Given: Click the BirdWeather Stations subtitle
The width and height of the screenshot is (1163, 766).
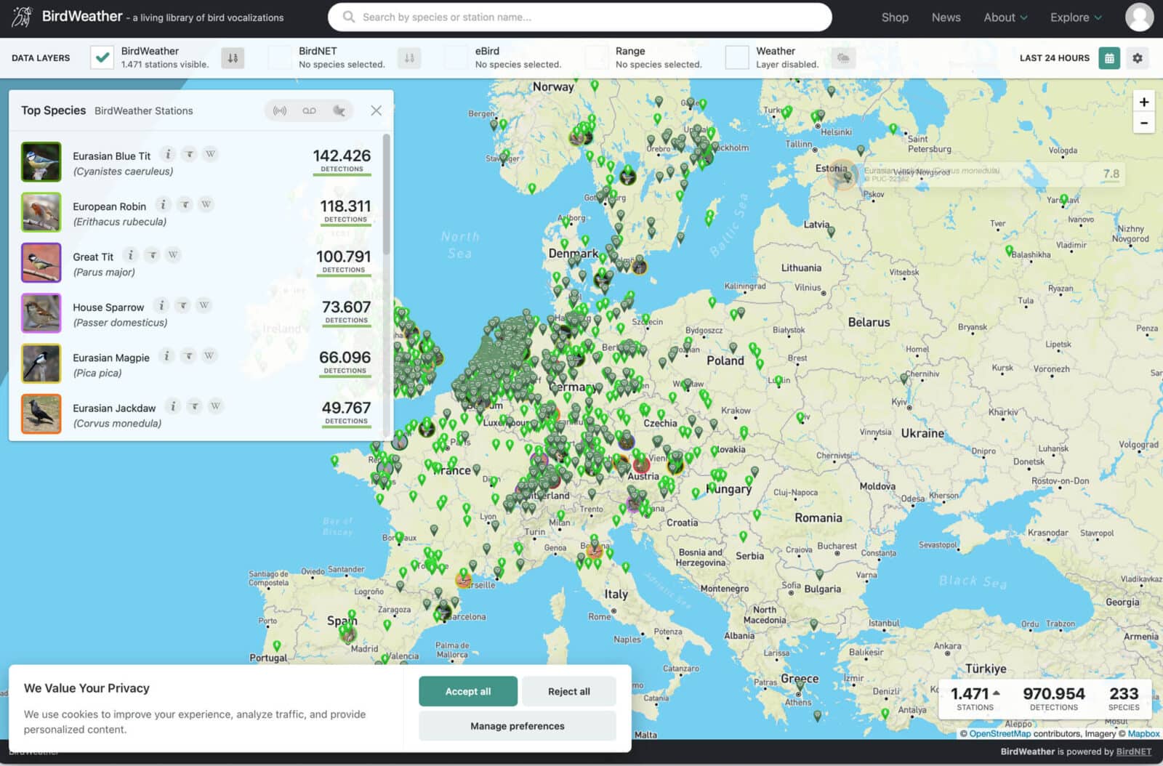Looking at the screenshot, I should (x=144, y=111).
